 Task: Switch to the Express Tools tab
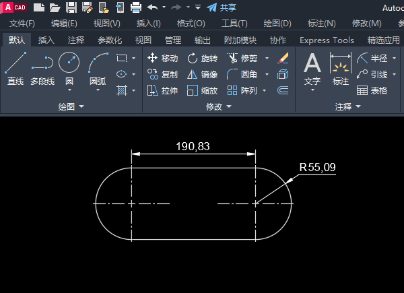(x=327, y=40)
